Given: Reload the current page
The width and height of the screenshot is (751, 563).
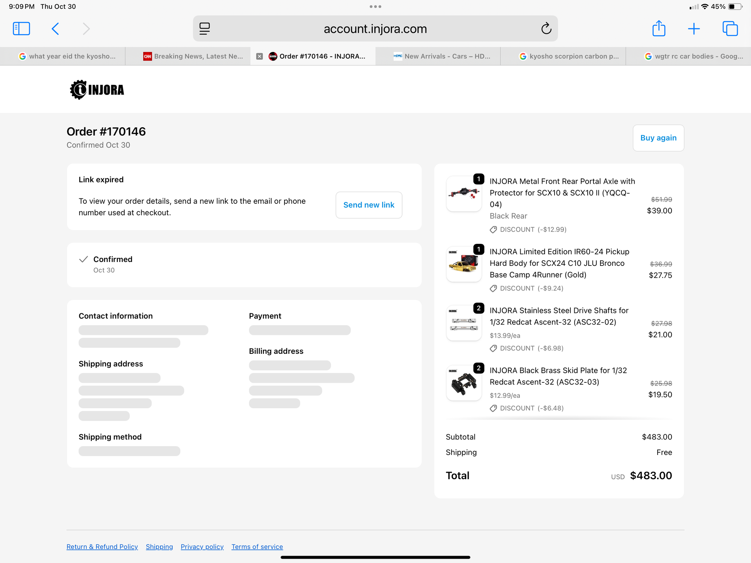Looking at the screenshot, I should coord(546,29).
